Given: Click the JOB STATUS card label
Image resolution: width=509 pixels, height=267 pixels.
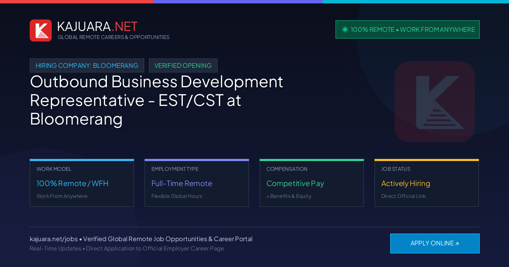Looking at the screenshot, I should point(396,169).
